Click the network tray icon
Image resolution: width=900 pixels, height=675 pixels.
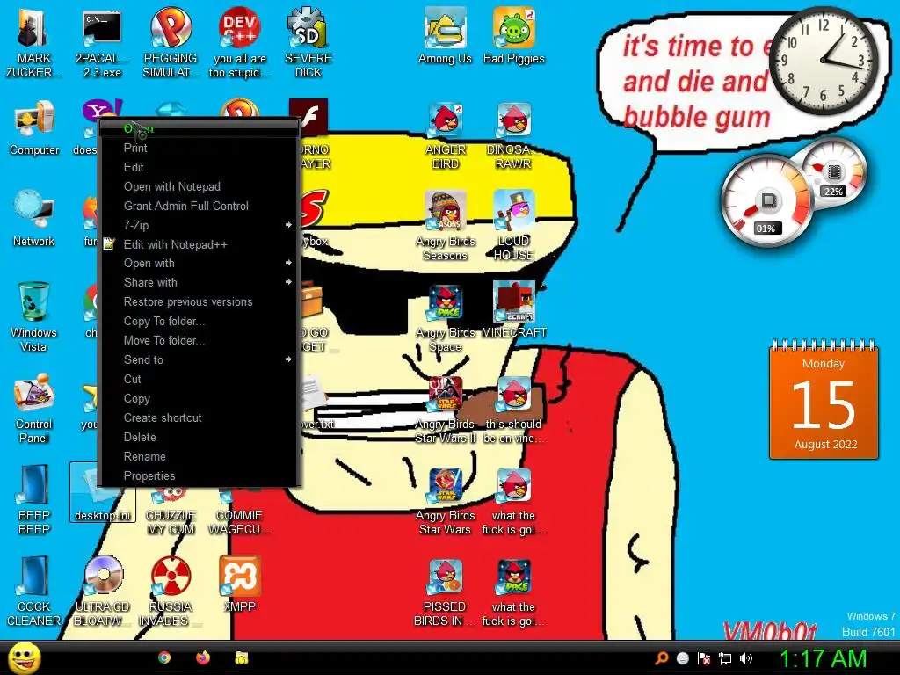pyautogui.click(x=725, y=658)
